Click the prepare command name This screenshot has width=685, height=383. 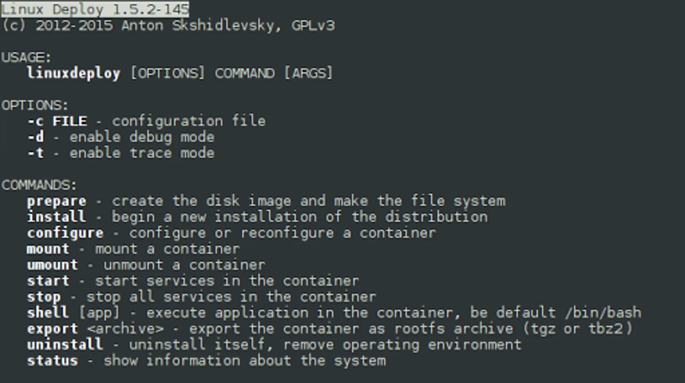[57, 201]
